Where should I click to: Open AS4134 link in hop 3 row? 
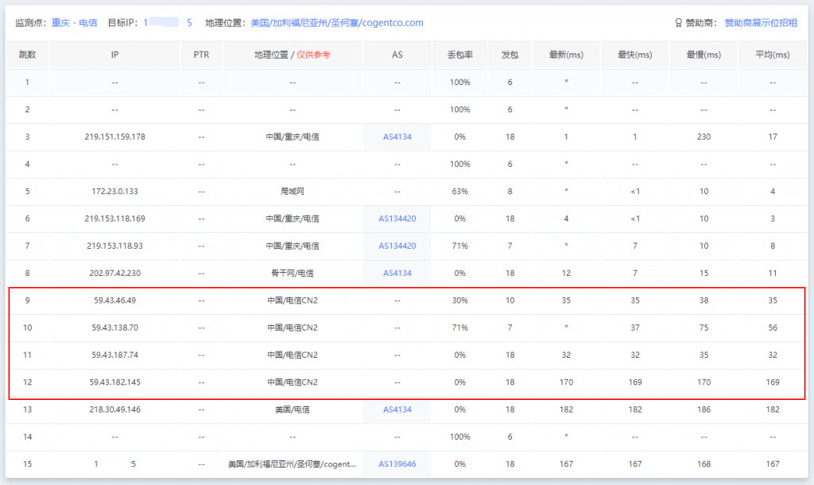pyautogui.click(x=397, y=137)
